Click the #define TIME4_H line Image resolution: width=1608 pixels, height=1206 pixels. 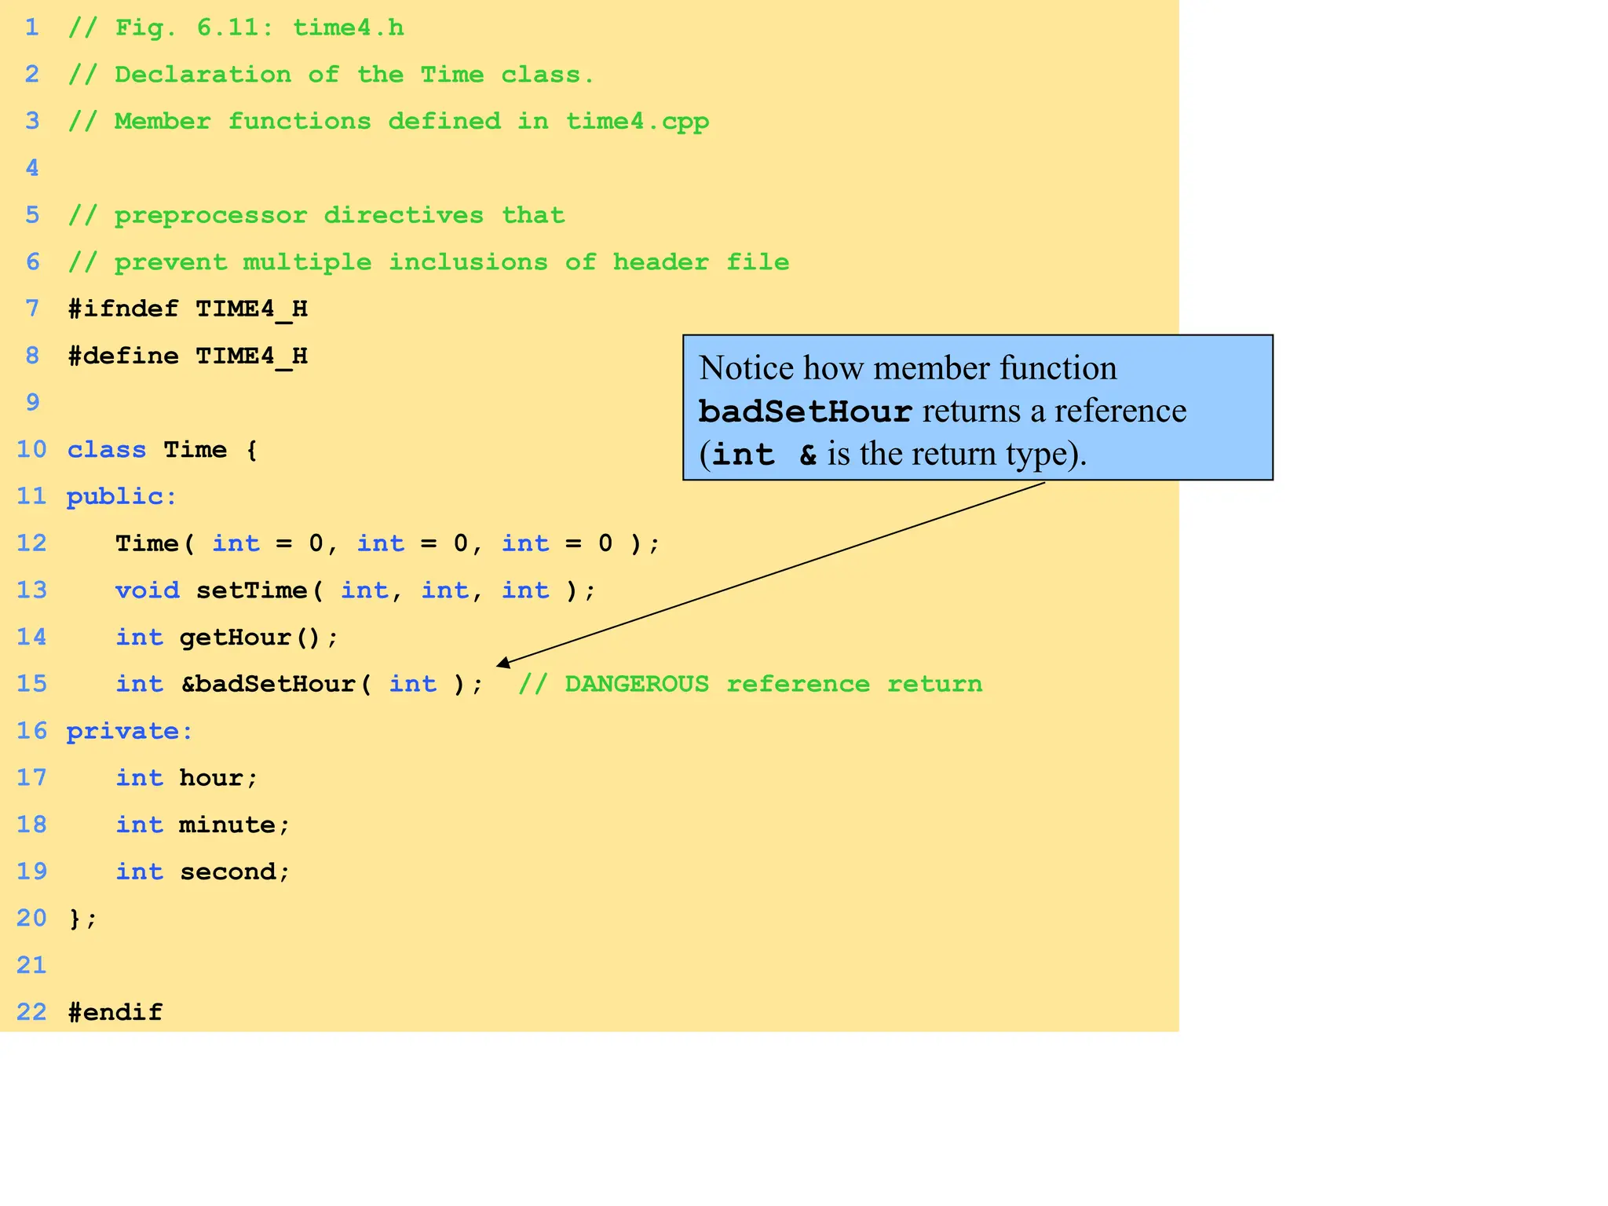pyautogui.click(x=188, y=356)
